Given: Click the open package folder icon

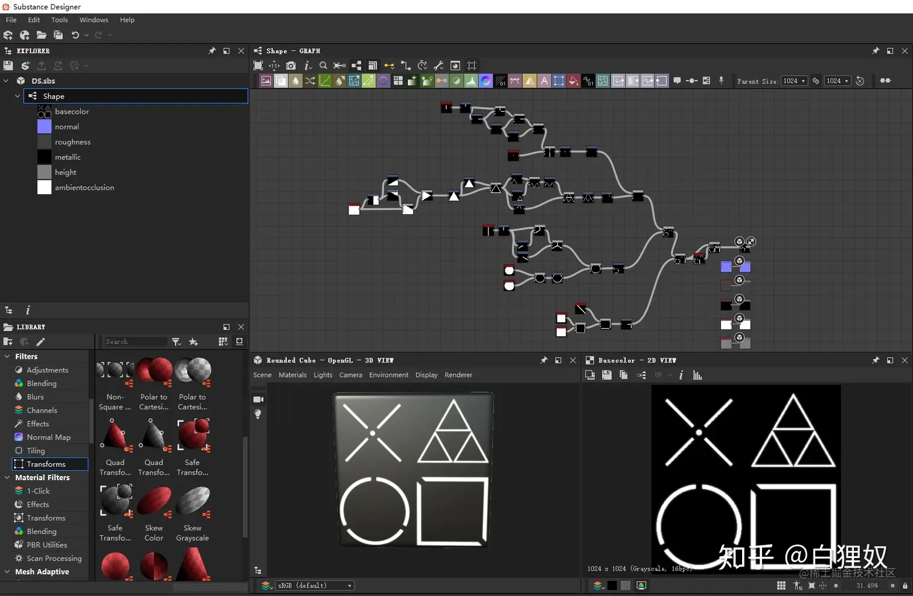Looking at the screenshot, I should [x=41, y=35].
